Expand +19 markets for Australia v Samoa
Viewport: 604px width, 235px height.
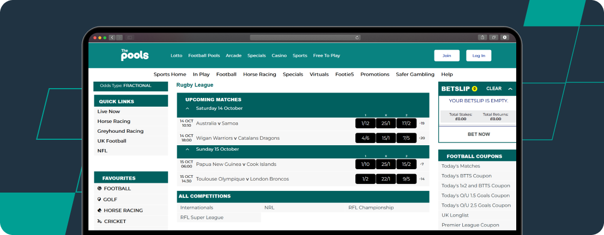422,123
